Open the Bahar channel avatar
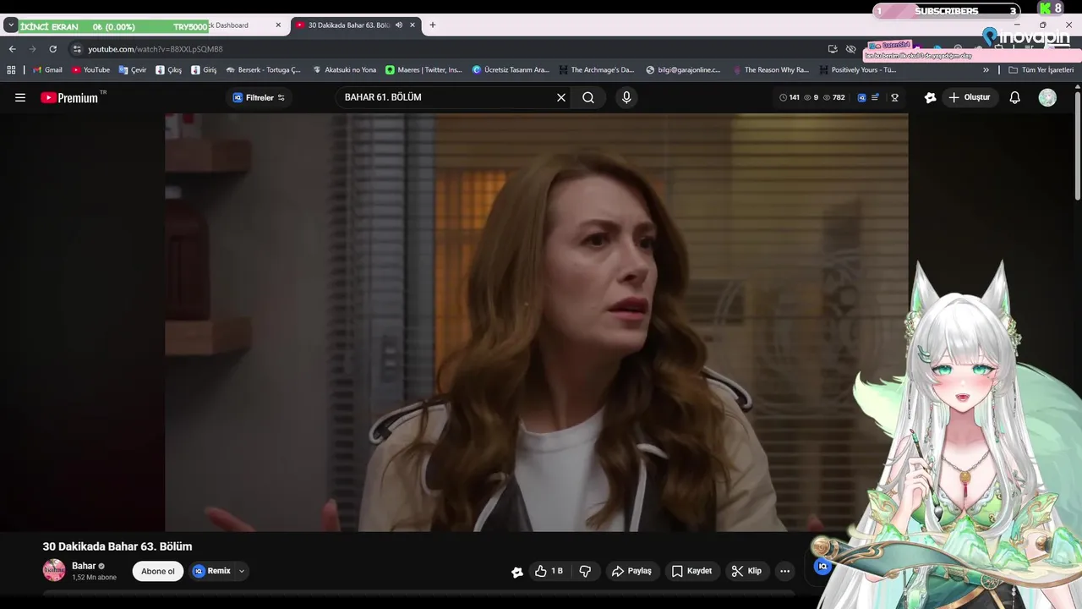The height and width of the screenshot is (609, 1082). [x=54, y=570]
